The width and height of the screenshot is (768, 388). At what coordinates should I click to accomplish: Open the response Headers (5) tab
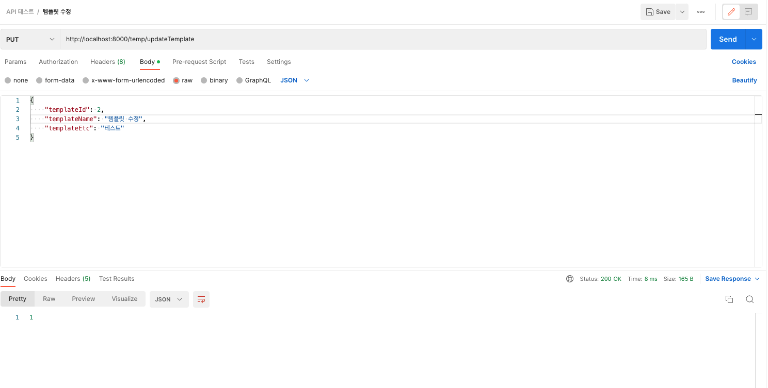coord(73,279)
